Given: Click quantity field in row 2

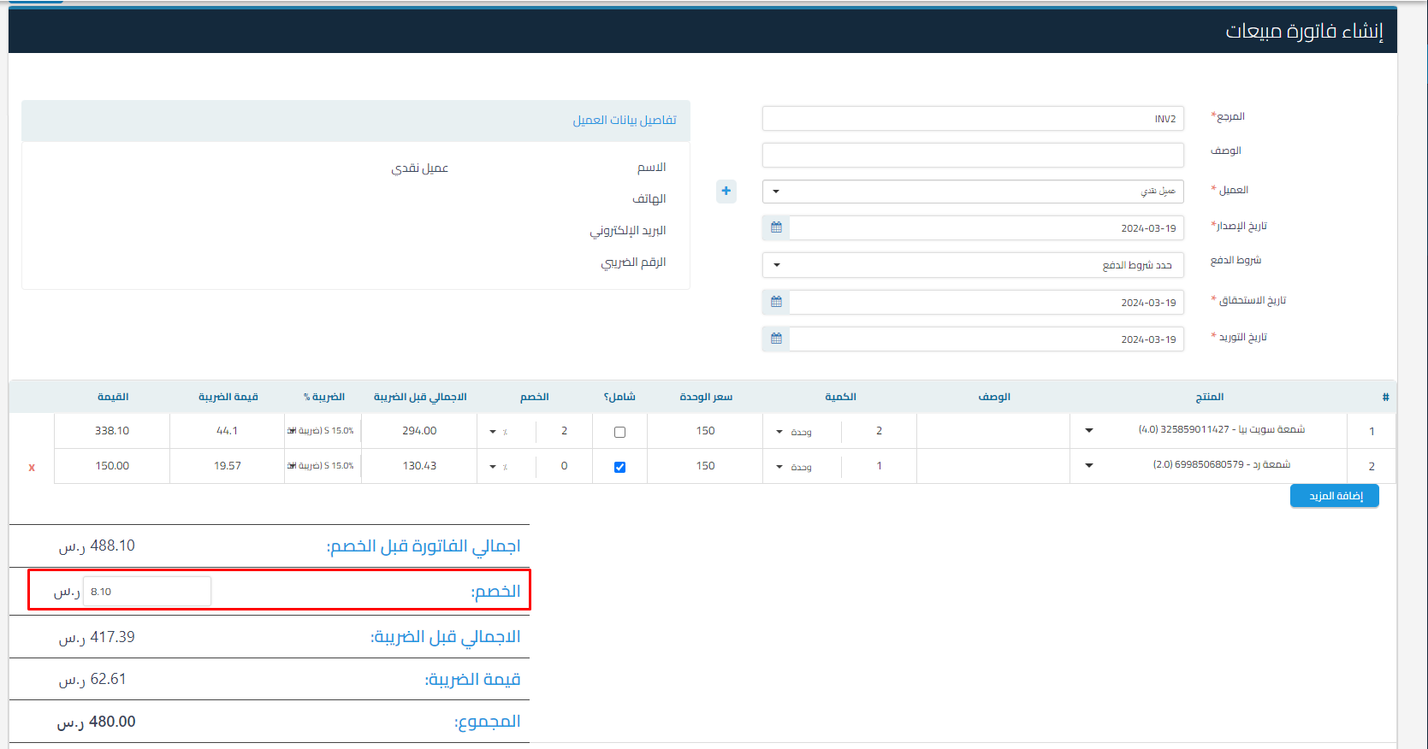Looking at the screenshot, I should [879, 466].
